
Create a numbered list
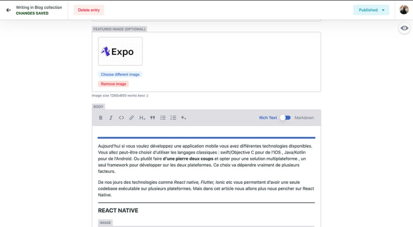[x=173, y=118]
